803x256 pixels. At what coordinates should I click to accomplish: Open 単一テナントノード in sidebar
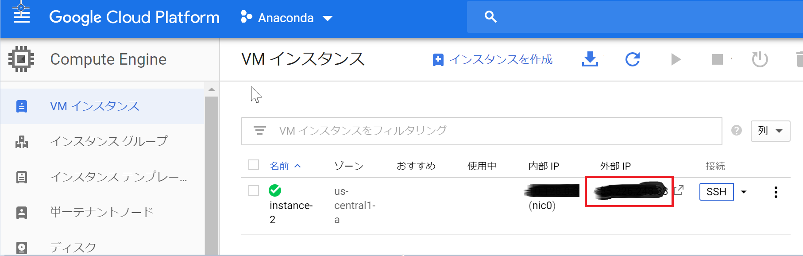tap(101, 212)
